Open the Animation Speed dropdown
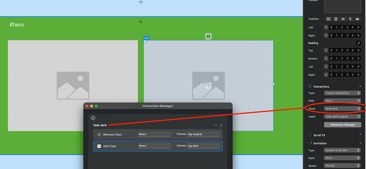Image resolution: width=366 pixels, height=169 pixels. (x=342, y=166)
